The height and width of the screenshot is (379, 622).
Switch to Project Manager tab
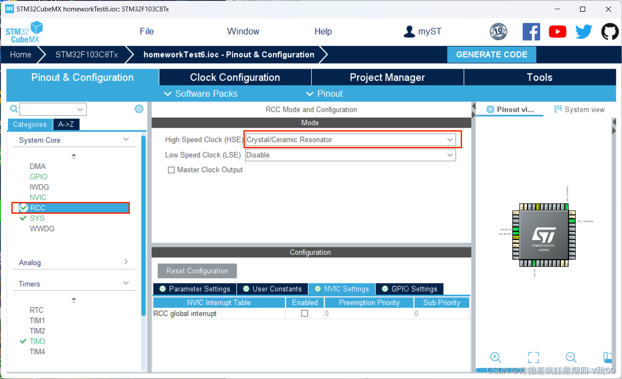[x=387, y=77]
